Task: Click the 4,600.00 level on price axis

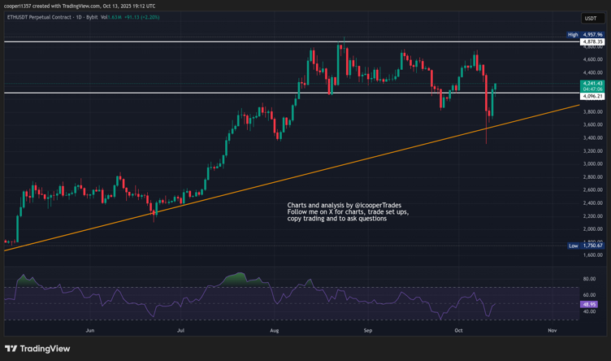Action: point(592,59)
